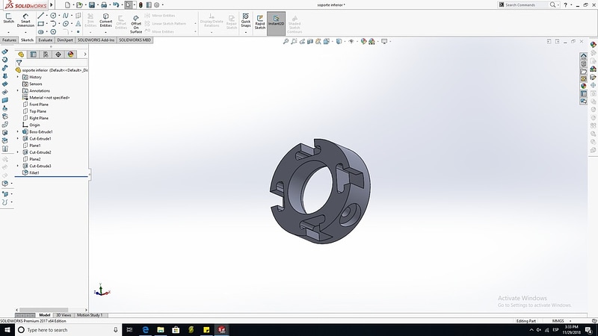This screenshot has width=598, height=336.
Task: Expand the SOLIDWORKS menu flyout arrow
Action: coord(52,5)
